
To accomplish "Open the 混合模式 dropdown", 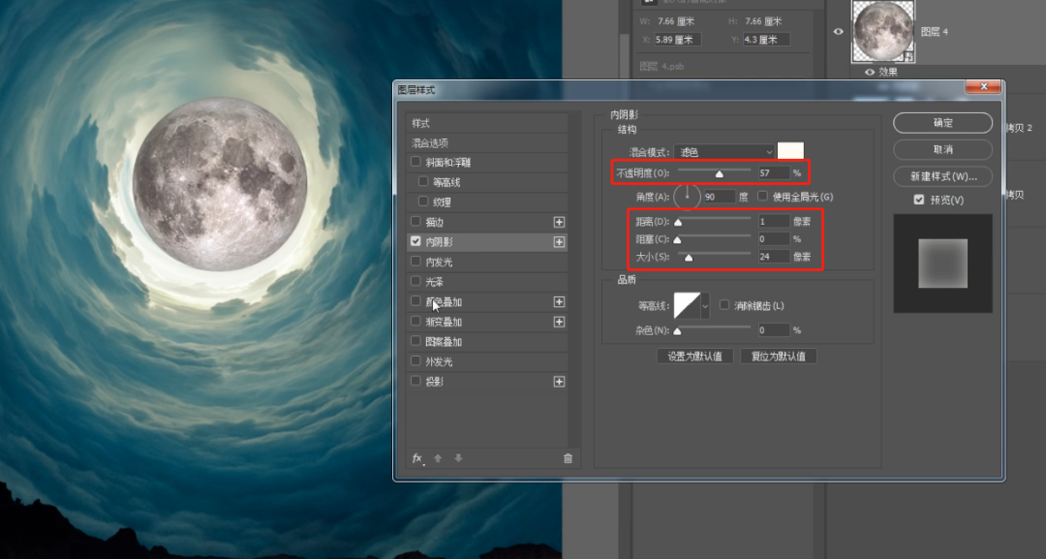I will (x=722, y=151).
